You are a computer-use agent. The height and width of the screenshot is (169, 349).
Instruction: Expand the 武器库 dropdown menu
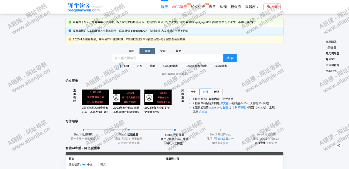tap(252, 7)
